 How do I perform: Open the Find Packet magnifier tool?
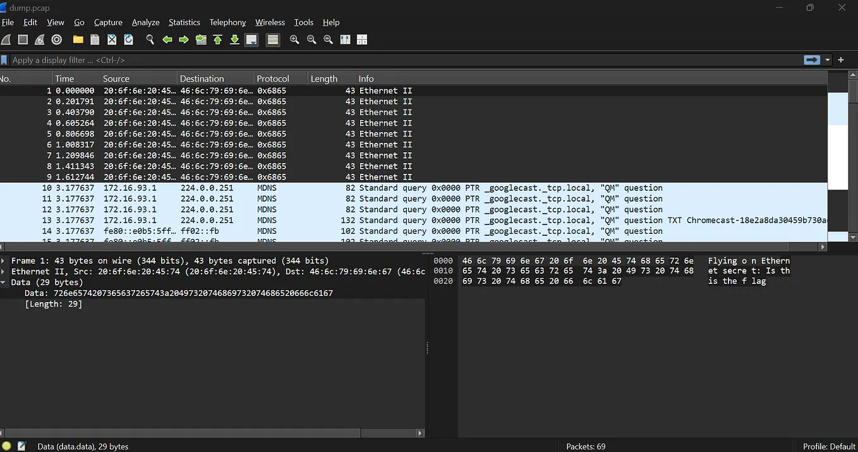[150, 39]
